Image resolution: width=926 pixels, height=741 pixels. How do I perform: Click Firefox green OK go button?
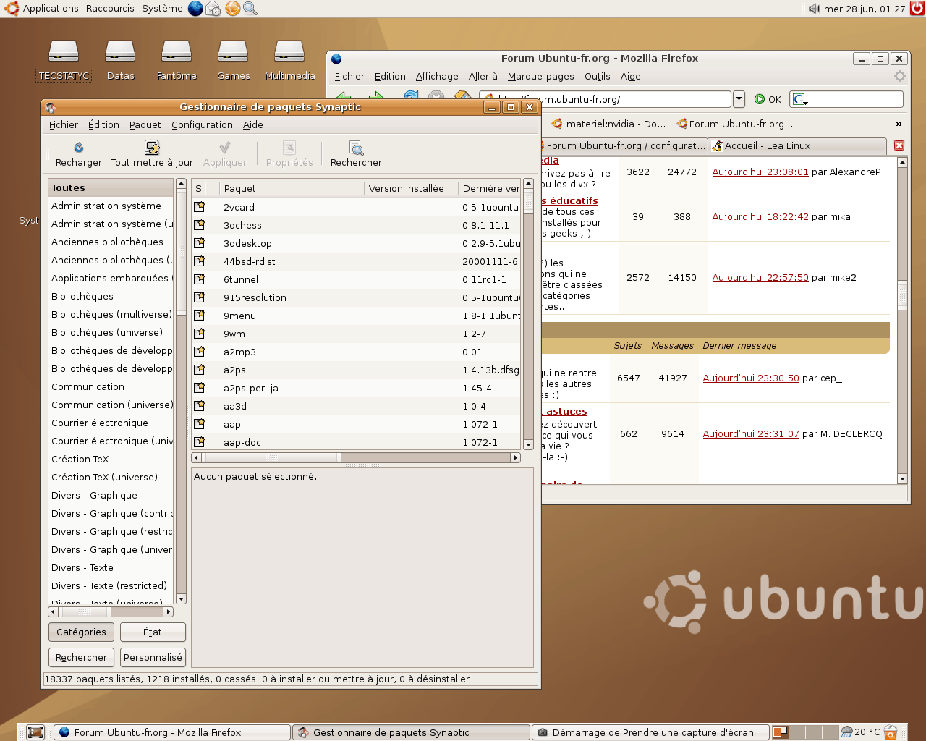768,99
